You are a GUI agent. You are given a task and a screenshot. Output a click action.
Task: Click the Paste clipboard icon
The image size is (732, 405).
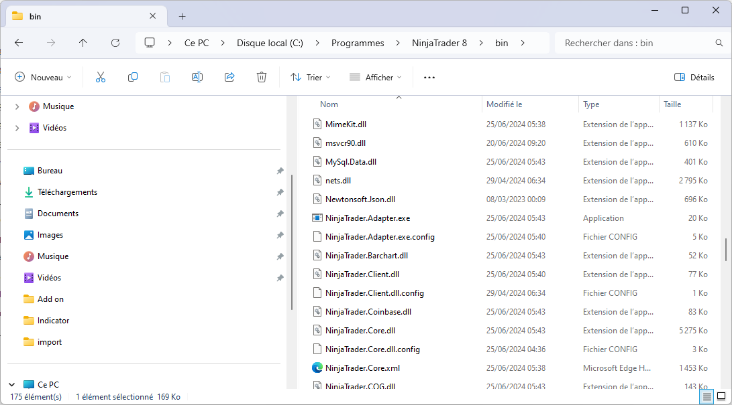165,77
